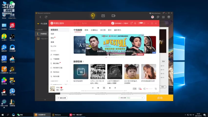
Task: Click current song album art
Action: pyautogui.click(x=53, y=89)
